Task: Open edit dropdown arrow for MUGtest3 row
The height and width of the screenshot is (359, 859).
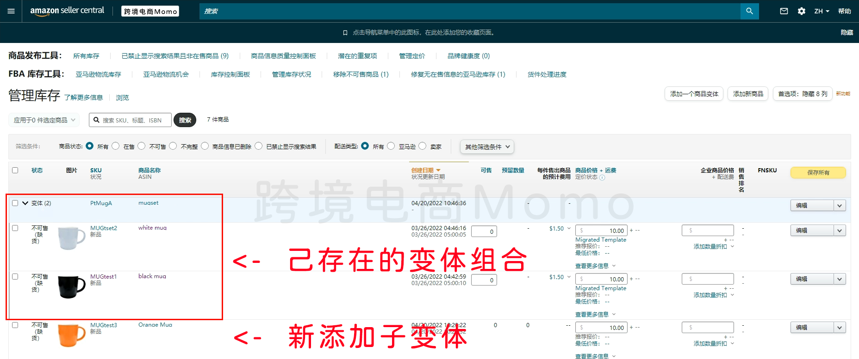Action: pos(840,328)
